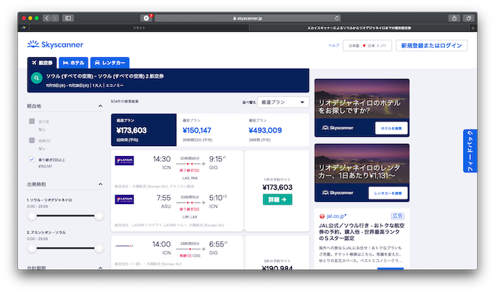The width and height of the screenshot is (495, 293).
Task: Open the Safari share button
Action: 454,18
